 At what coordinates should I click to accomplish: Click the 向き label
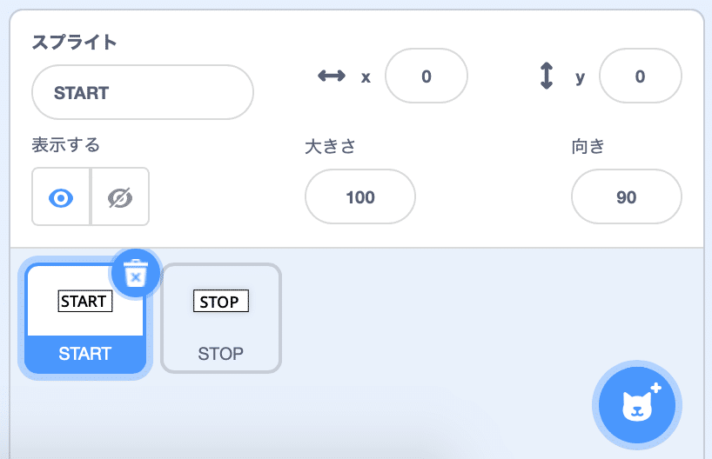click(588, 147)
